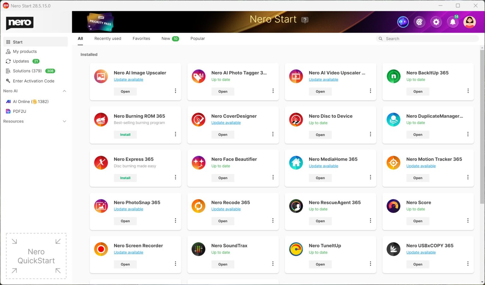Switch to the Favorites tab

tap(141, 38)
